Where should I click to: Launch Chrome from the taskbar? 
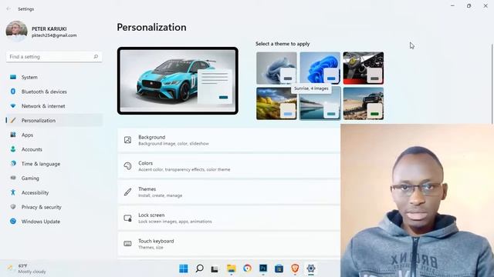click(247, 269)
